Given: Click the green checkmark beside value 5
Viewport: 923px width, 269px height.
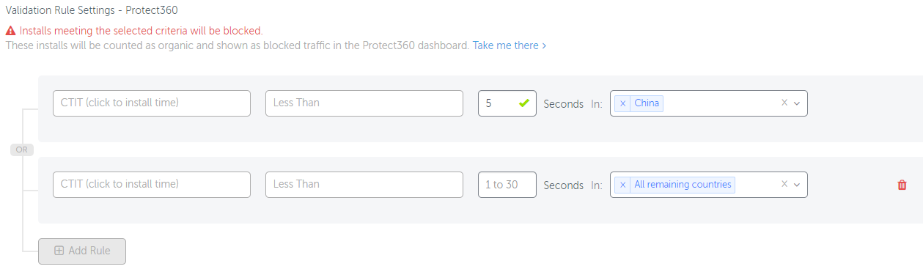Looking at the screenshot, I should 523,103.
